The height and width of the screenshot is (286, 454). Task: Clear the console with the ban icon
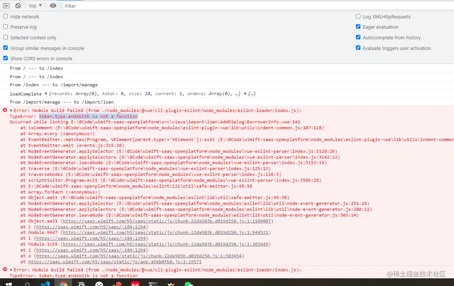click(x=18, y=6)
